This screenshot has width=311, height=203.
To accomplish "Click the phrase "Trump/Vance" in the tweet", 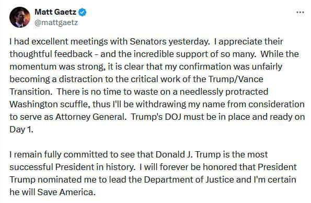I will (236, 79).
